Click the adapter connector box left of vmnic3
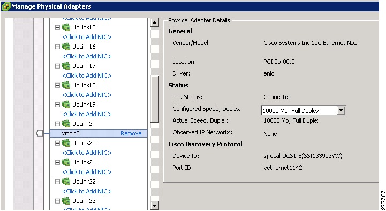Viewport: 386px width, 211px height. coord(40,133)
